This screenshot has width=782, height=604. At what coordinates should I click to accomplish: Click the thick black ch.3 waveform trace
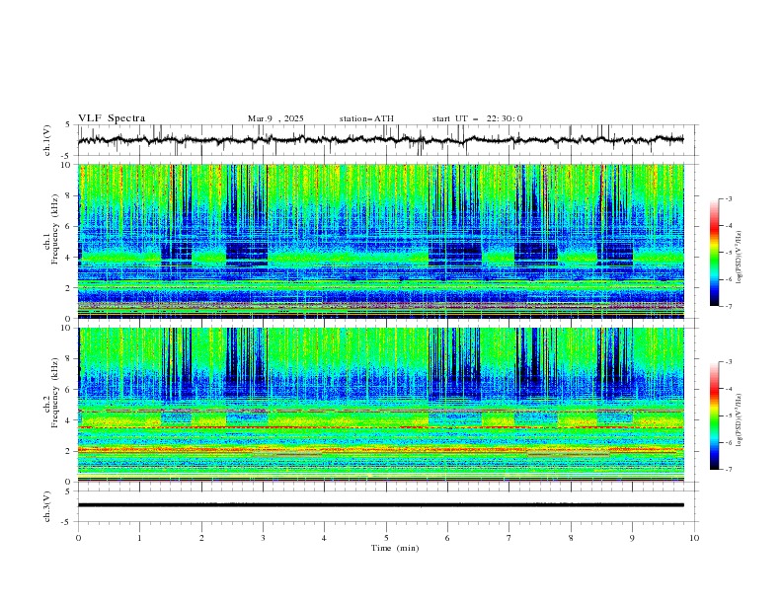pos(380,505)
